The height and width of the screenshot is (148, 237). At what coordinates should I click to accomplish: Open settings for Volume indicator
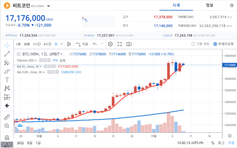point(45,60)
